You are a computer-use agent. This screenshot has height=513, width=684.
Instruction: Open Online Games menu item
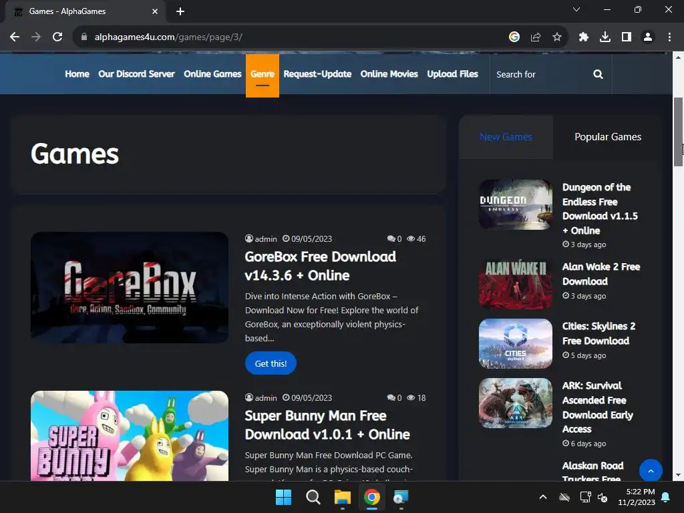(212, 74)
